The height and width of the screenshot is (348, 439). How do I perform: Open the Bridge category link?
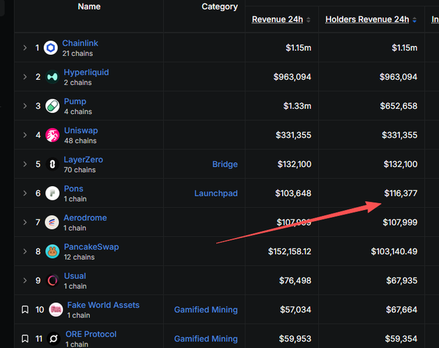point(225,164)
